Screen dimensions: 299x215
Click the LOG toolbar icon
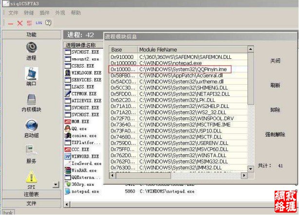(38, 23)
